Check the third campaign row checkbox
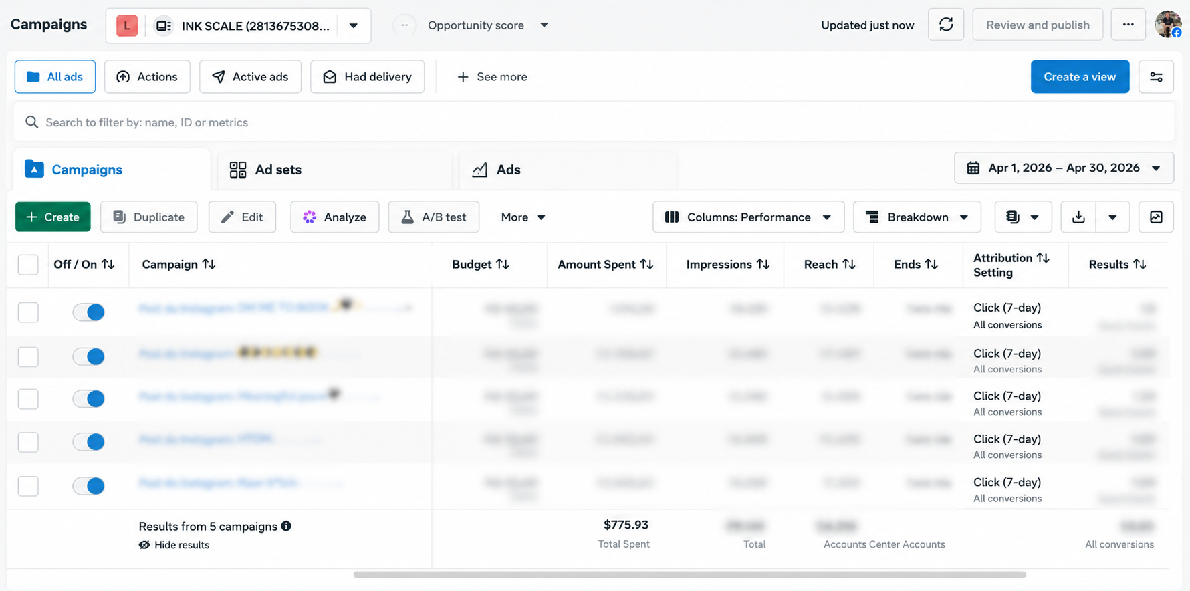This screenshot has width=1190, height=591. (28, 399)
